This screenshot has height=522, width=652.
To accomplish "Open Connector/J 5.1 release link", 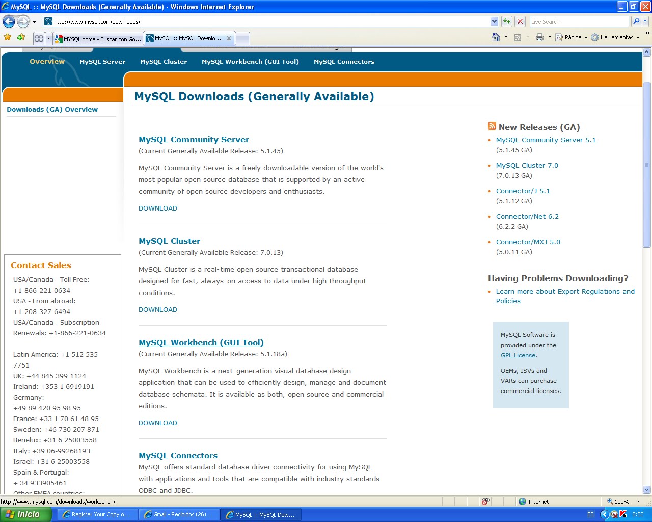I will point(523,191).
